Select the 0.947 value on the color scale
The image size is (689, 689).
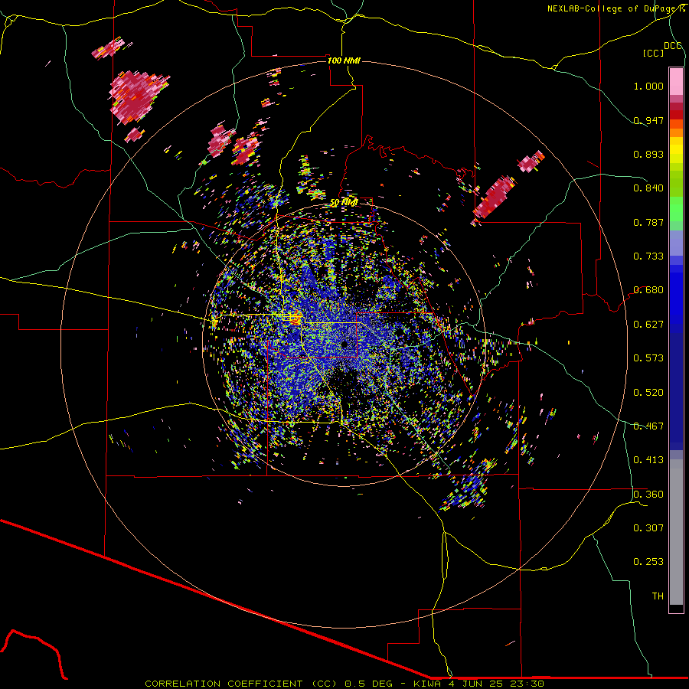pos(648,120)
